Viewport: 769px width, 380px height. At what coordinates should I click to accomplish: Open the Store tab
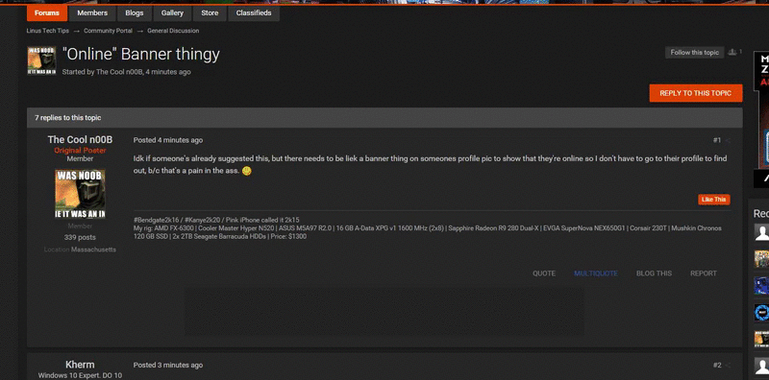pyautogui.click(x=210, y=13)
